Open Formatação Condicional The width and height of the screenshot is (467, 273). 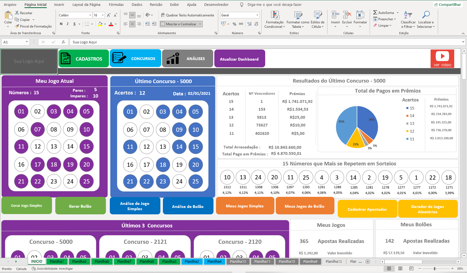click(275, 20)
